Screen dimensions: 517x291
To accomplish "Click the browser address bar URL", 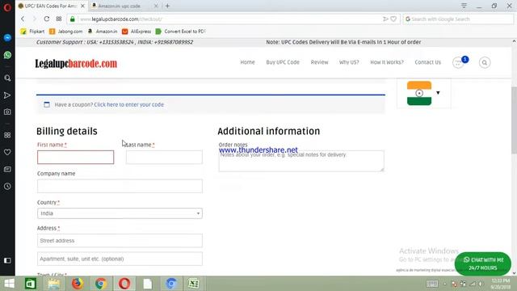I will tap(121, 19).
